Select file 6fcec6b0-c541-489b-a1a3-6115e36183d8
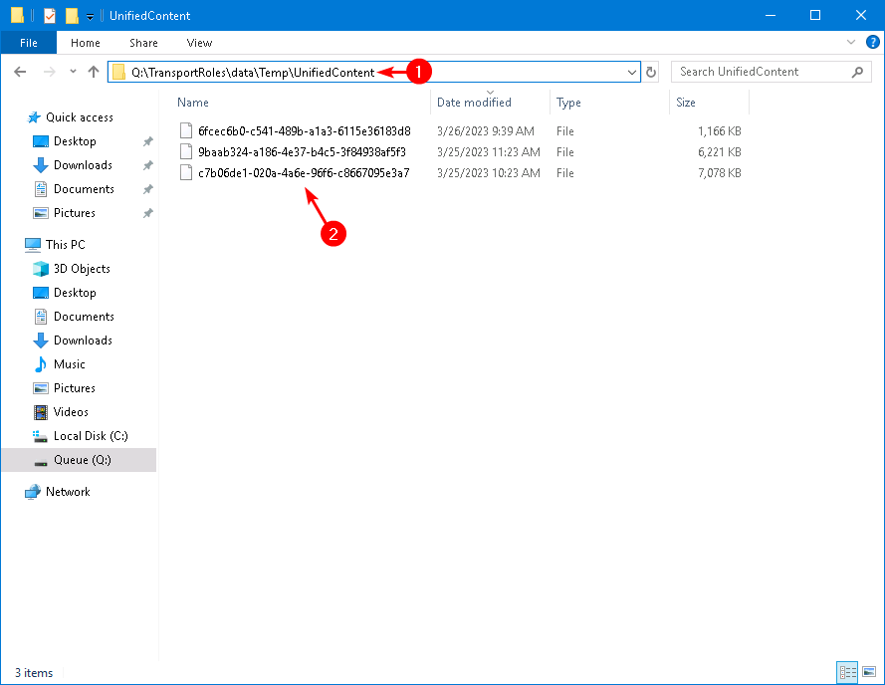The height and width of the screenshot is (685, 885). tap(305, 131)
